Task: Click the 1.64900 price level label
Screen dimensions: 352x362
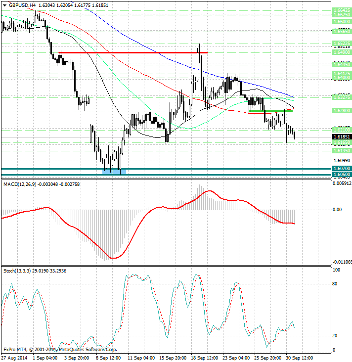Action: click(342, 52)
